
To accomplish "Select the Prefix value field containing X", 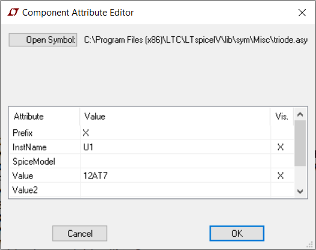I will pos(175,133).
